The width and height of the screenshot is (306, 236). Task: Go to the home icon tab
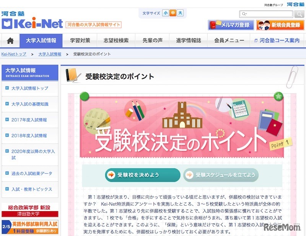pos(10,41)
